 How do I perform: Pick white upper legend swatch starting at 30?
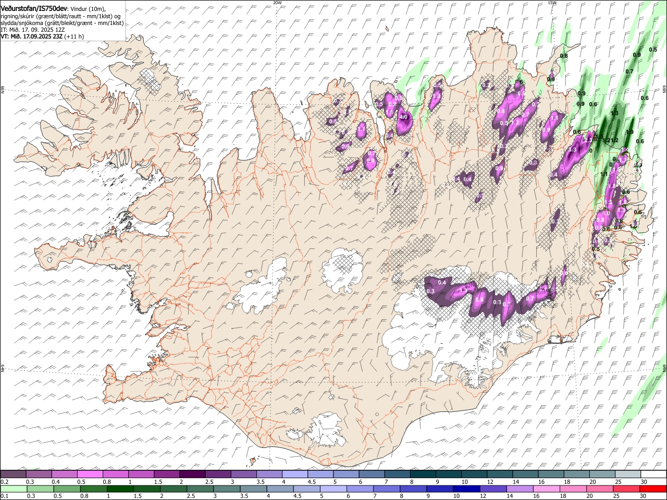coord(653,474)
